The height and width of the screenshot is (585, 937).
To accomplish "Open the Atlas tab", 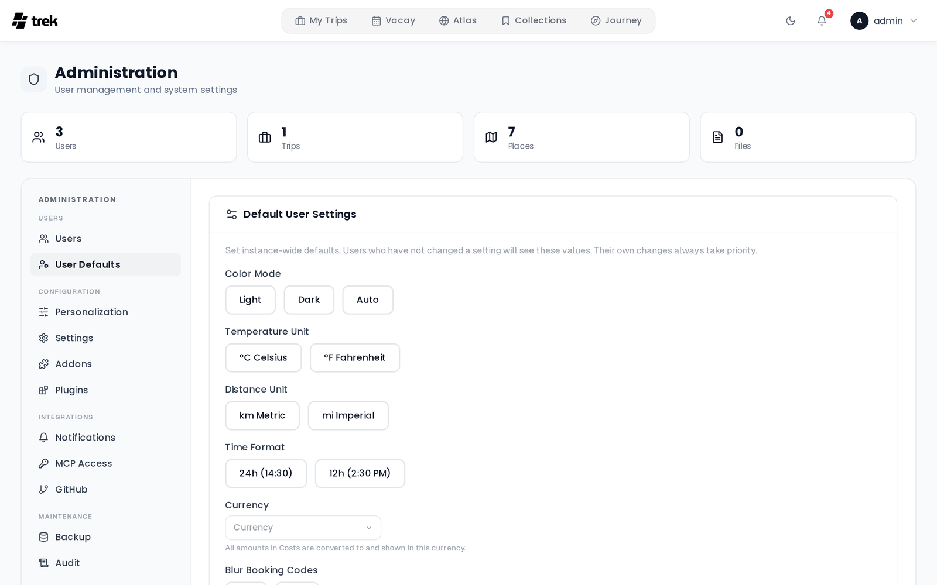I will point(458,20).
